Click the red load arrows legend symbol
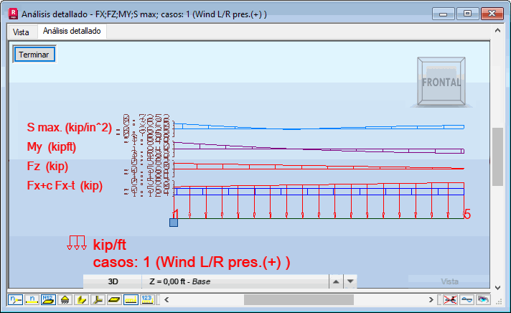 click(x=77, y=243)
